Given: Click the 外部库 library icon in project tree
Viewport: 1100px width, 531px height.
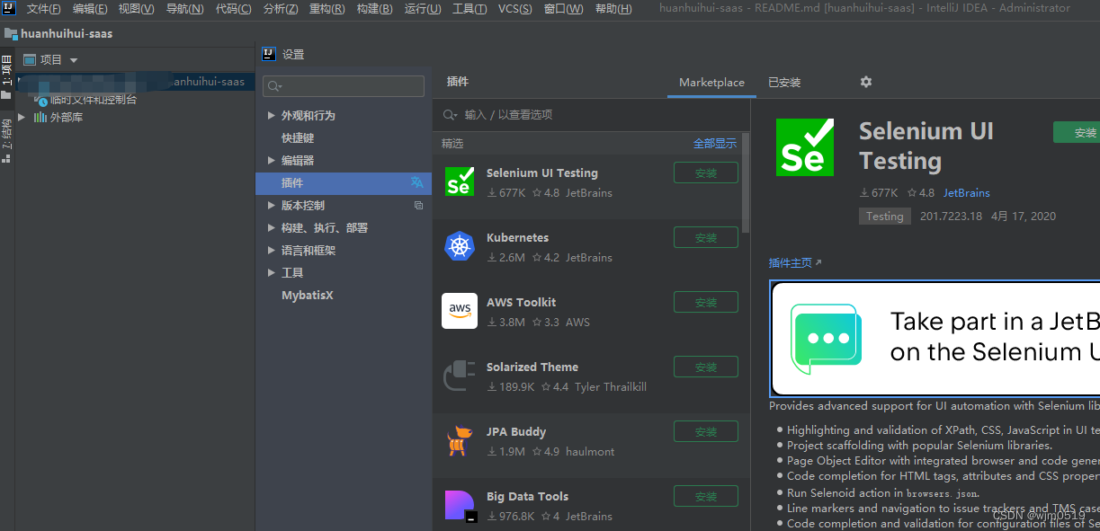Looking at the screenshot, I should 40,117.
